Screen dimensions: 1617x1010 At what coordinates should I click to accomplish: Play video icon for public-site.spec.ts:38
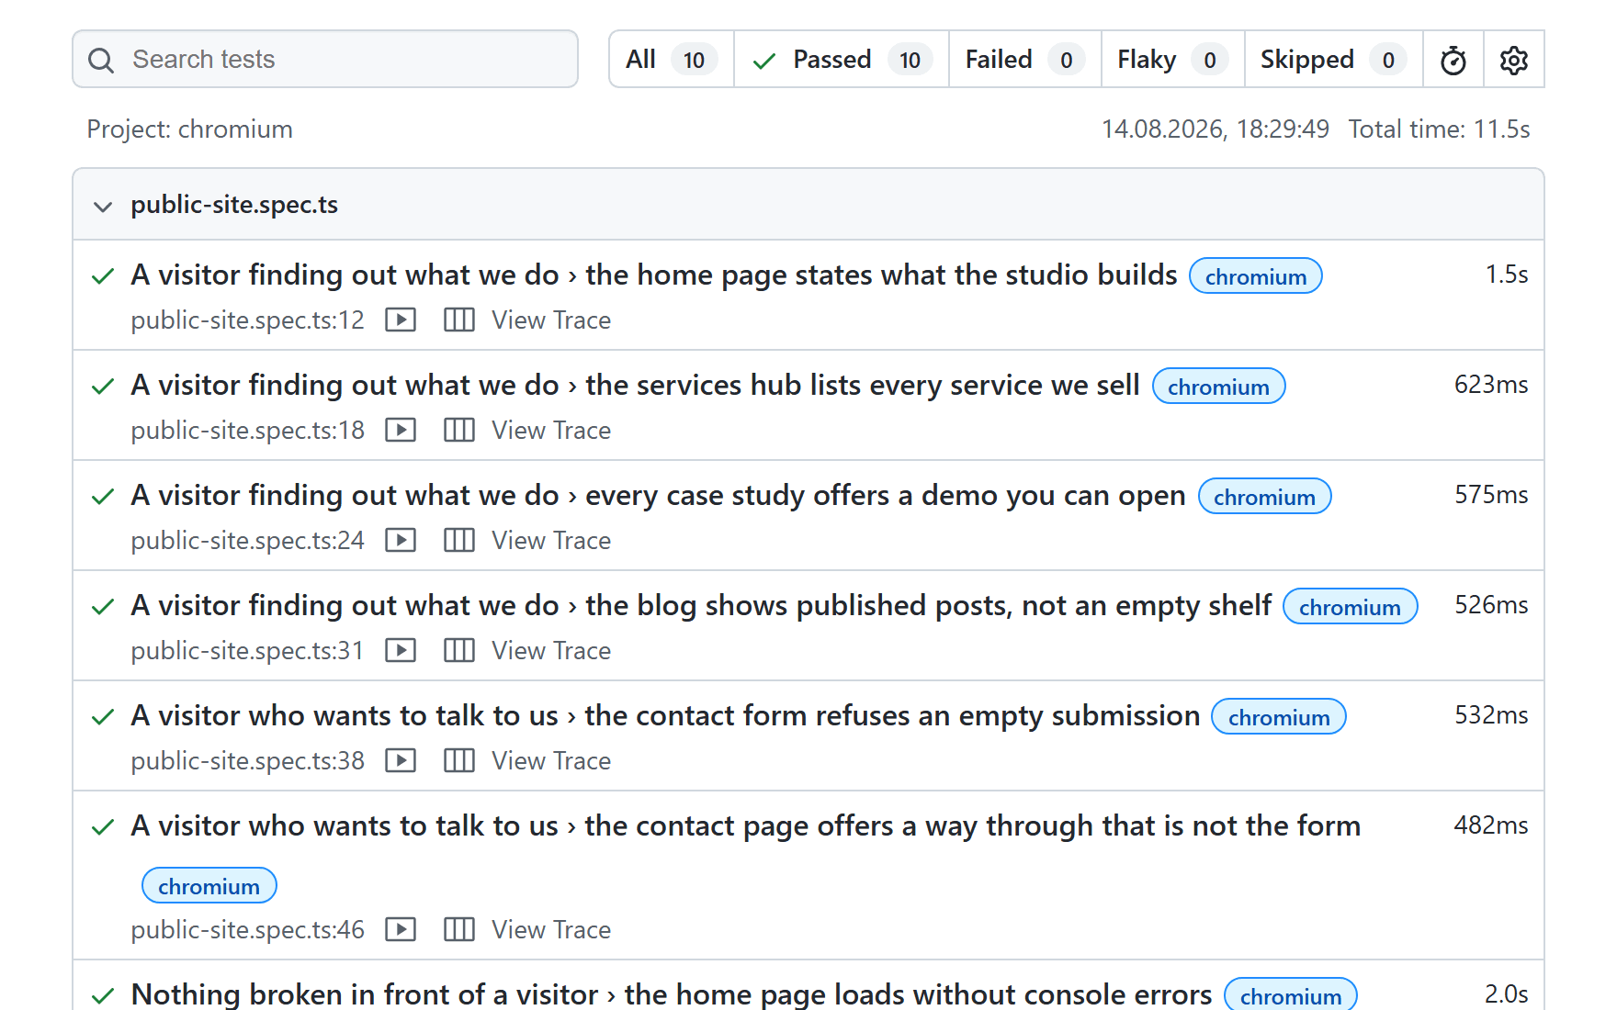tap(401, 761)
